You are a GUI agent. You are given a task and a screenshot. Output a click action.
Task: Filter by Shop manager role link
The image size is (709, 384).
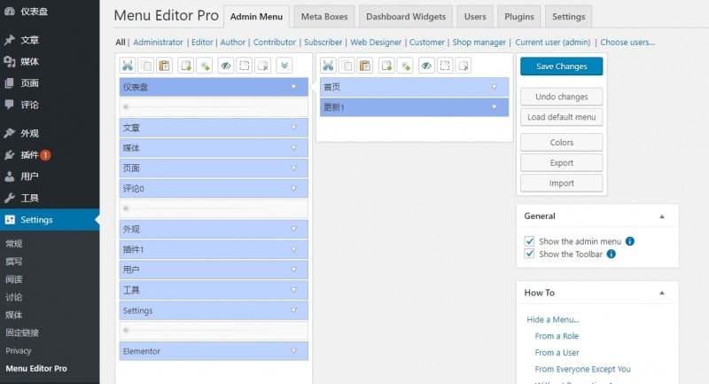479,42
